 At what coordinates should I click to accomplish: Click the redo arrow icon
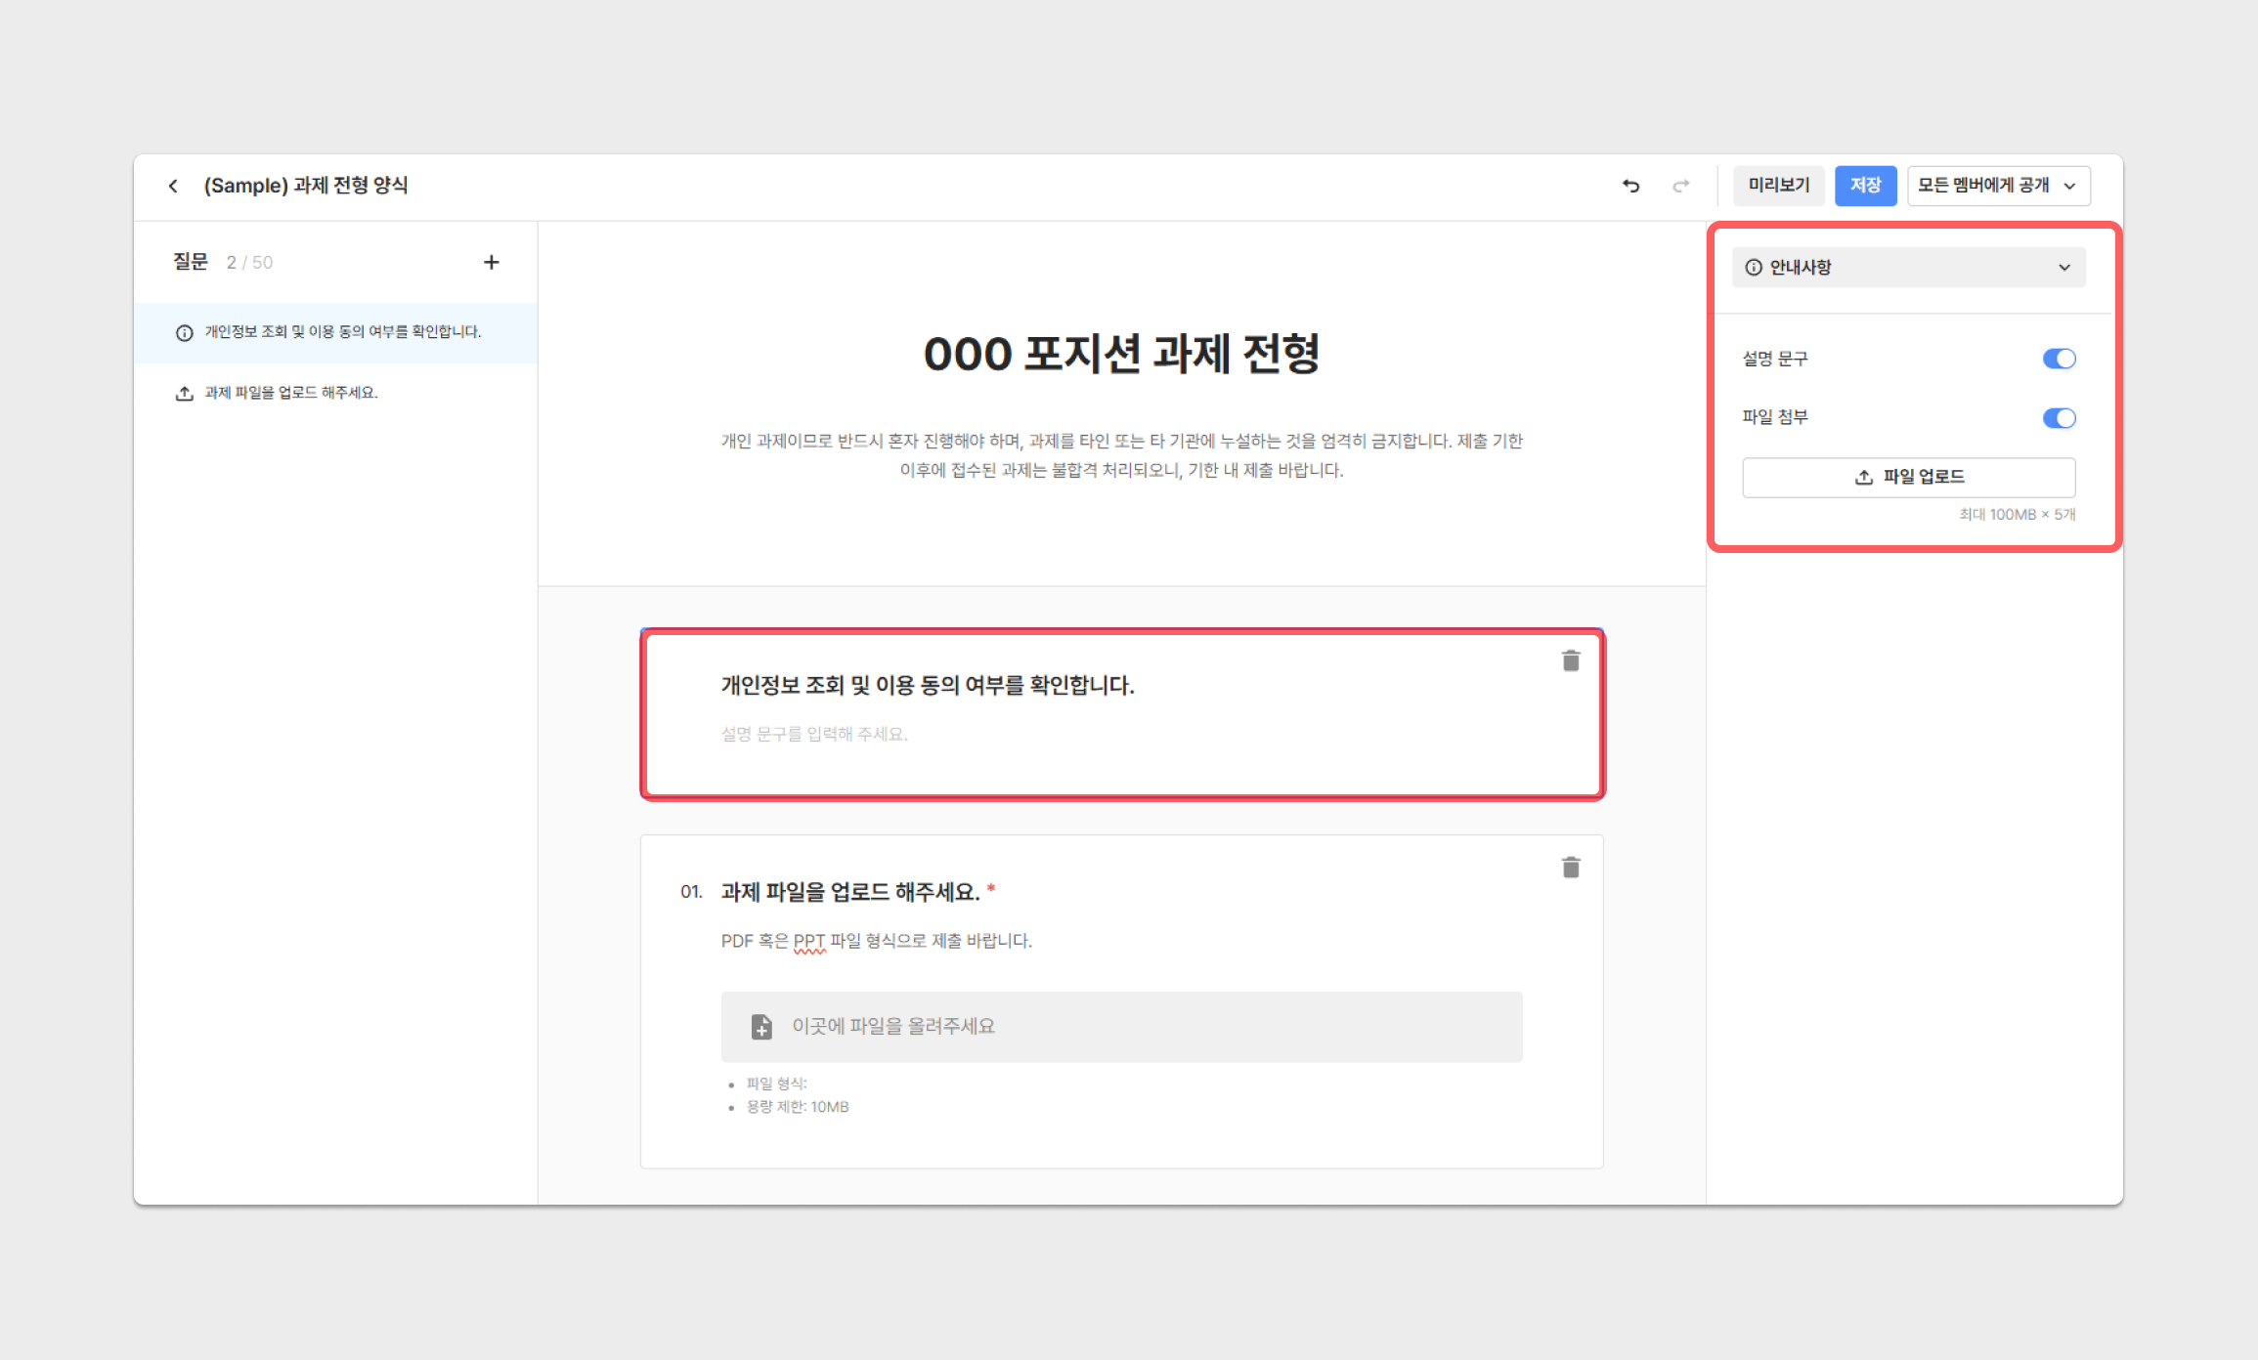[1680, 186]
